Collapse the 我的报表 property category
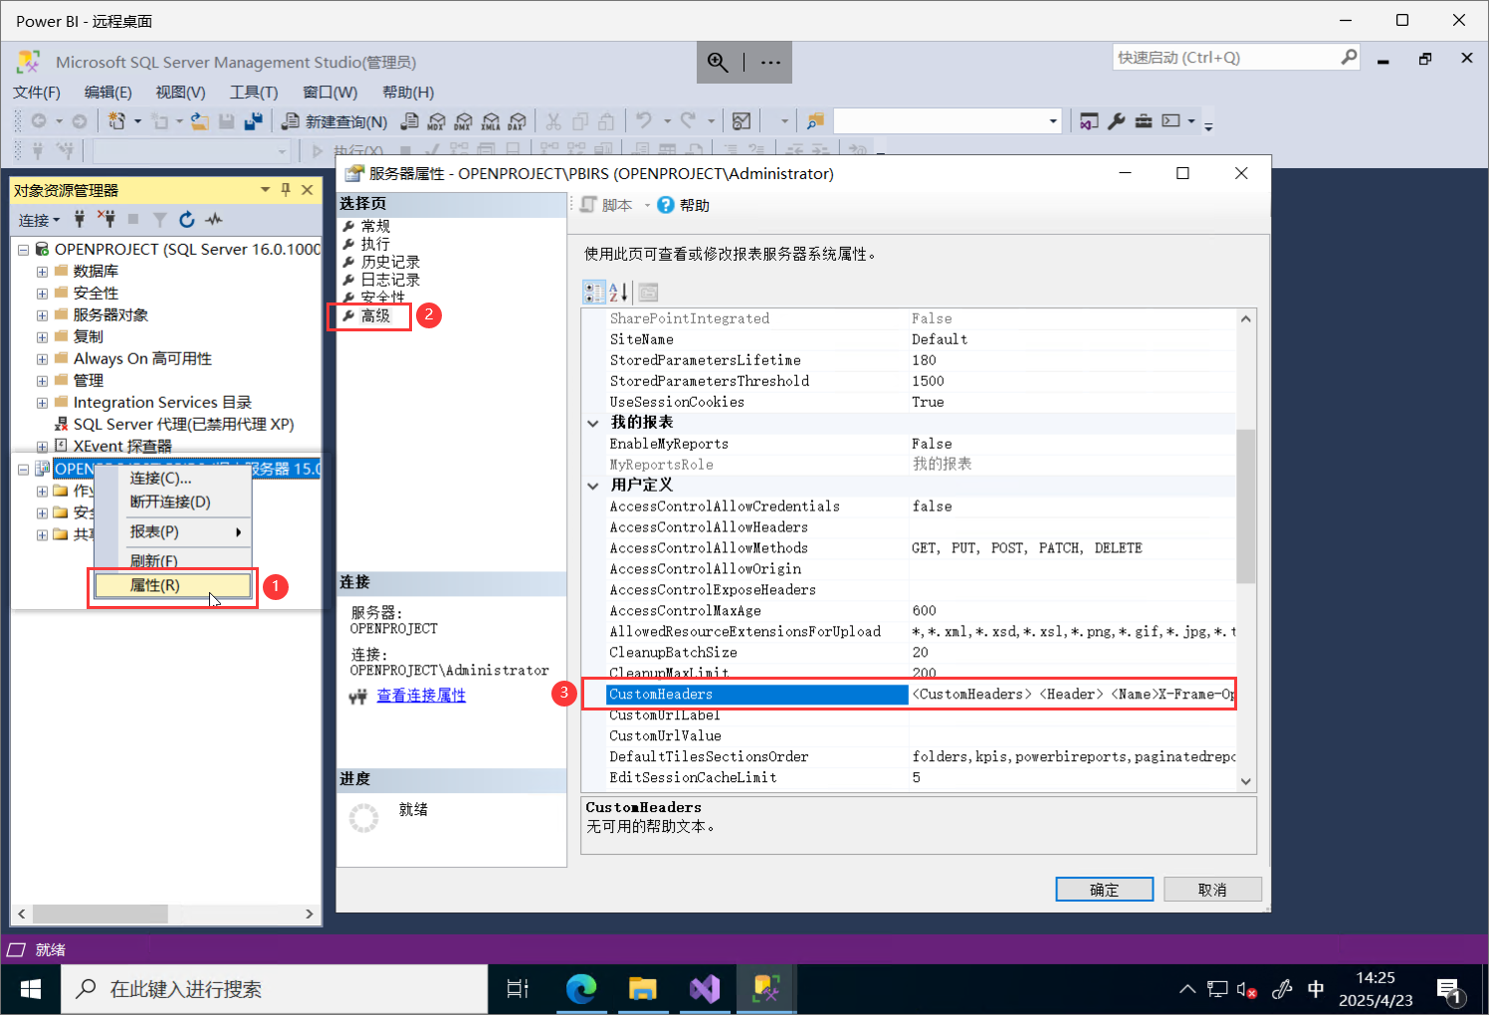The width and height of the screenshot is (1489, 1015). pos(593,423)
